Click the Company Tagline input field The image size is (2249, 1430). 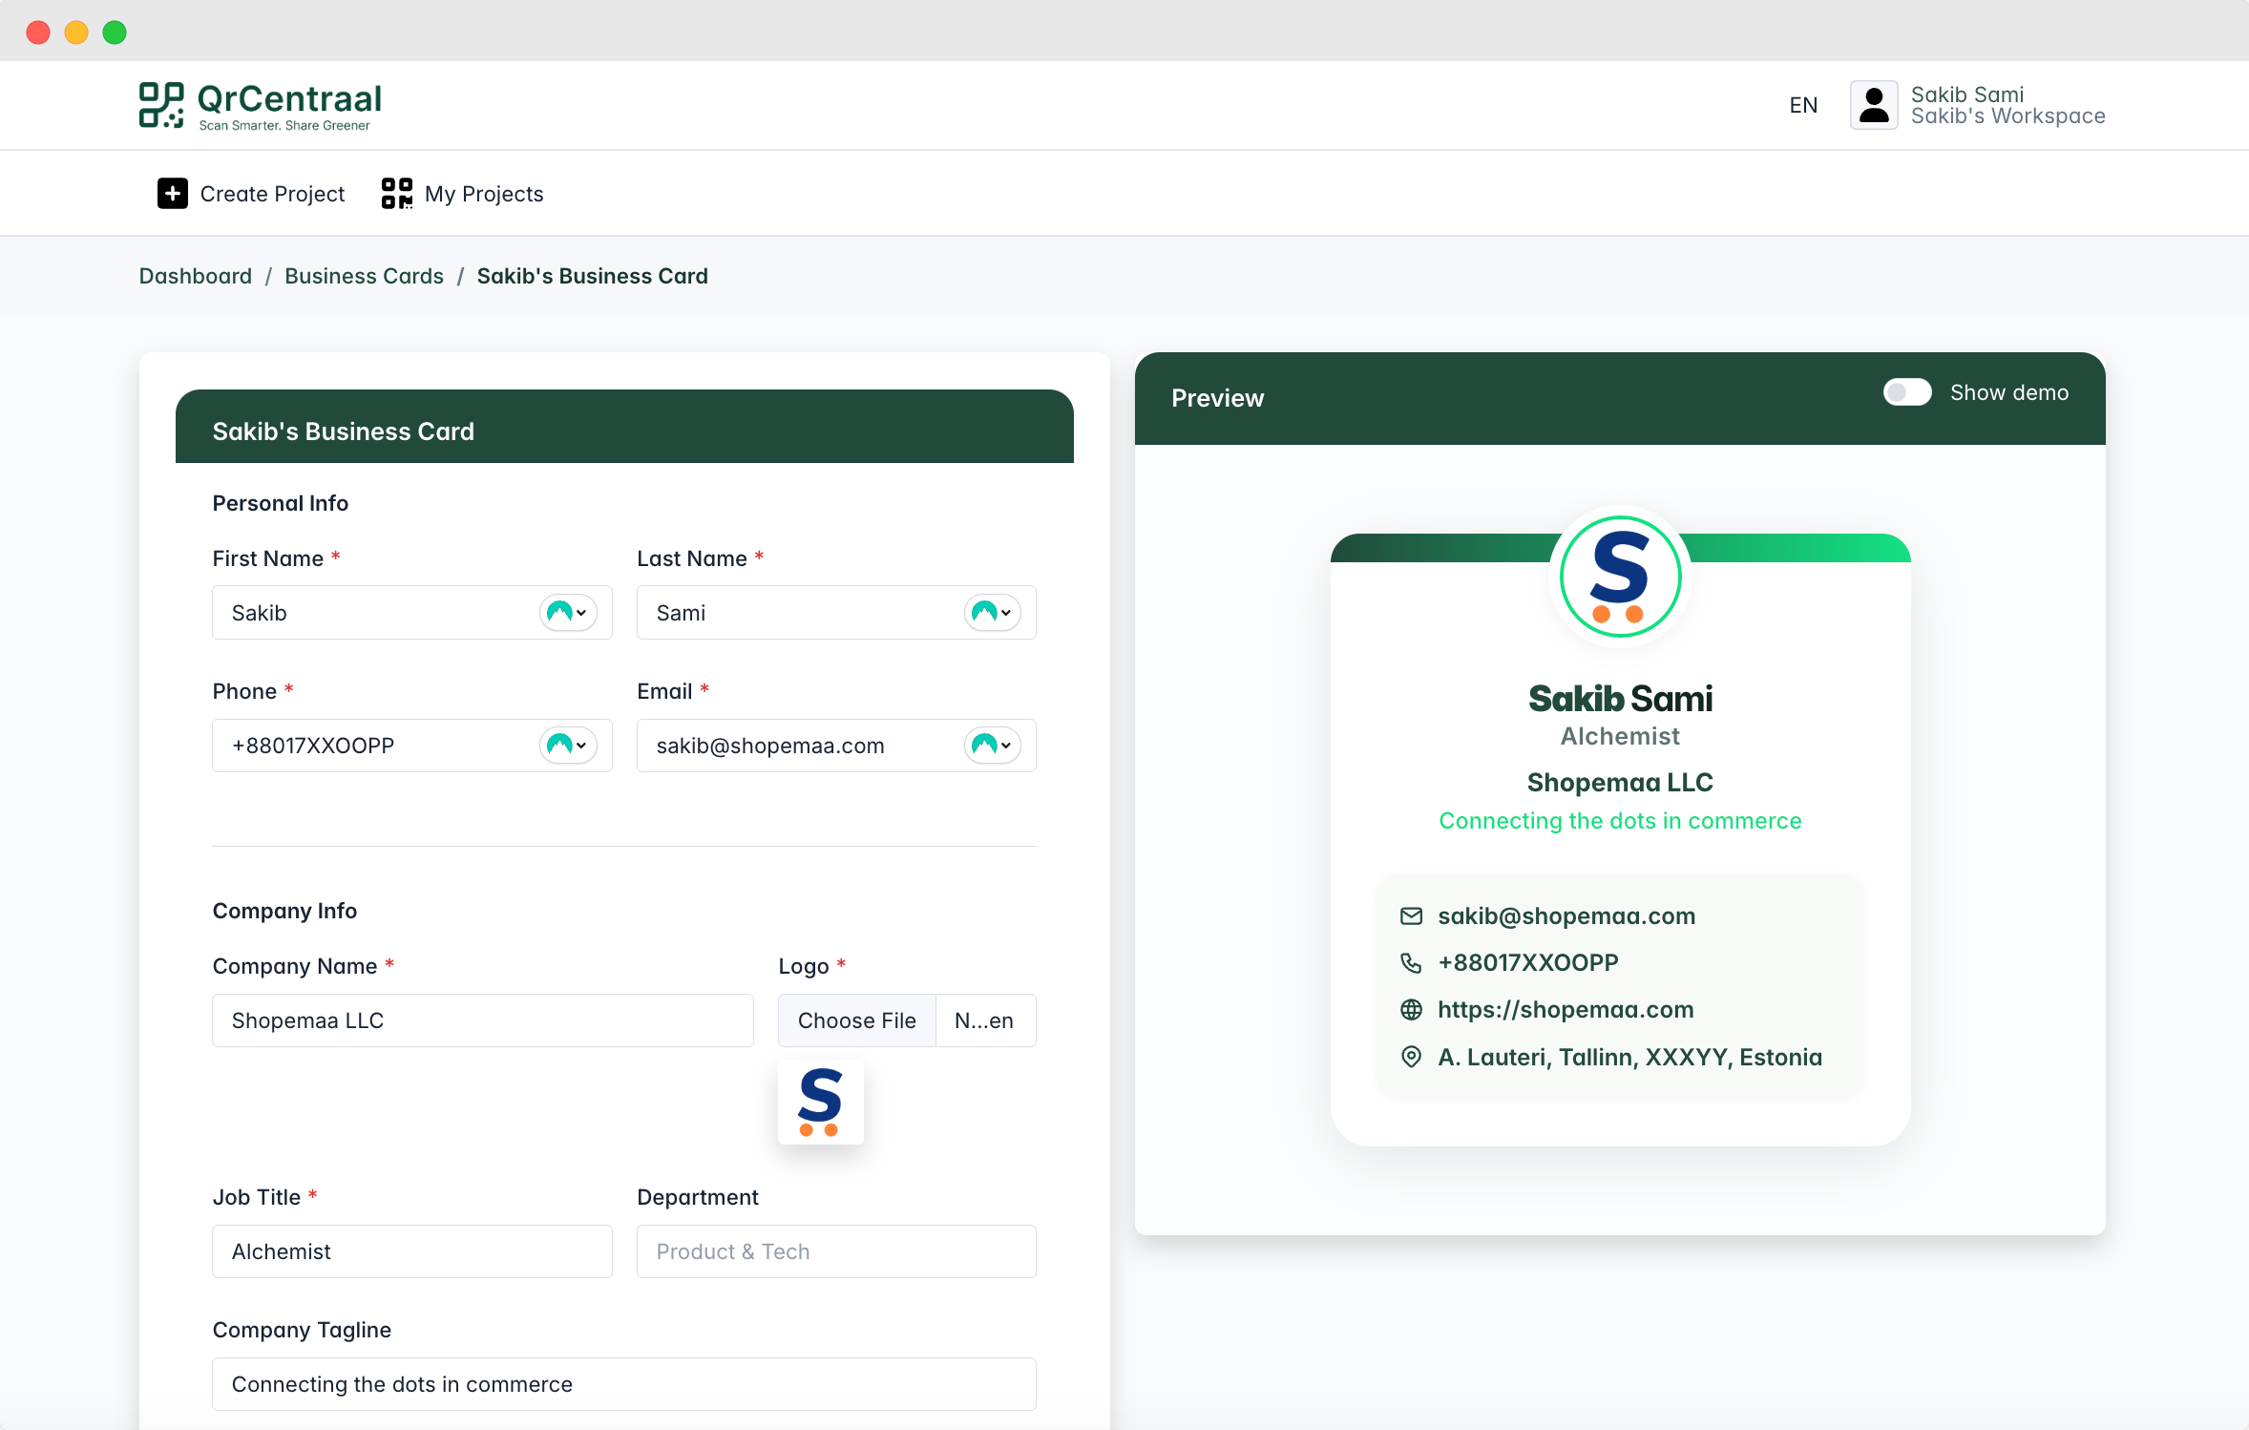623,1384
